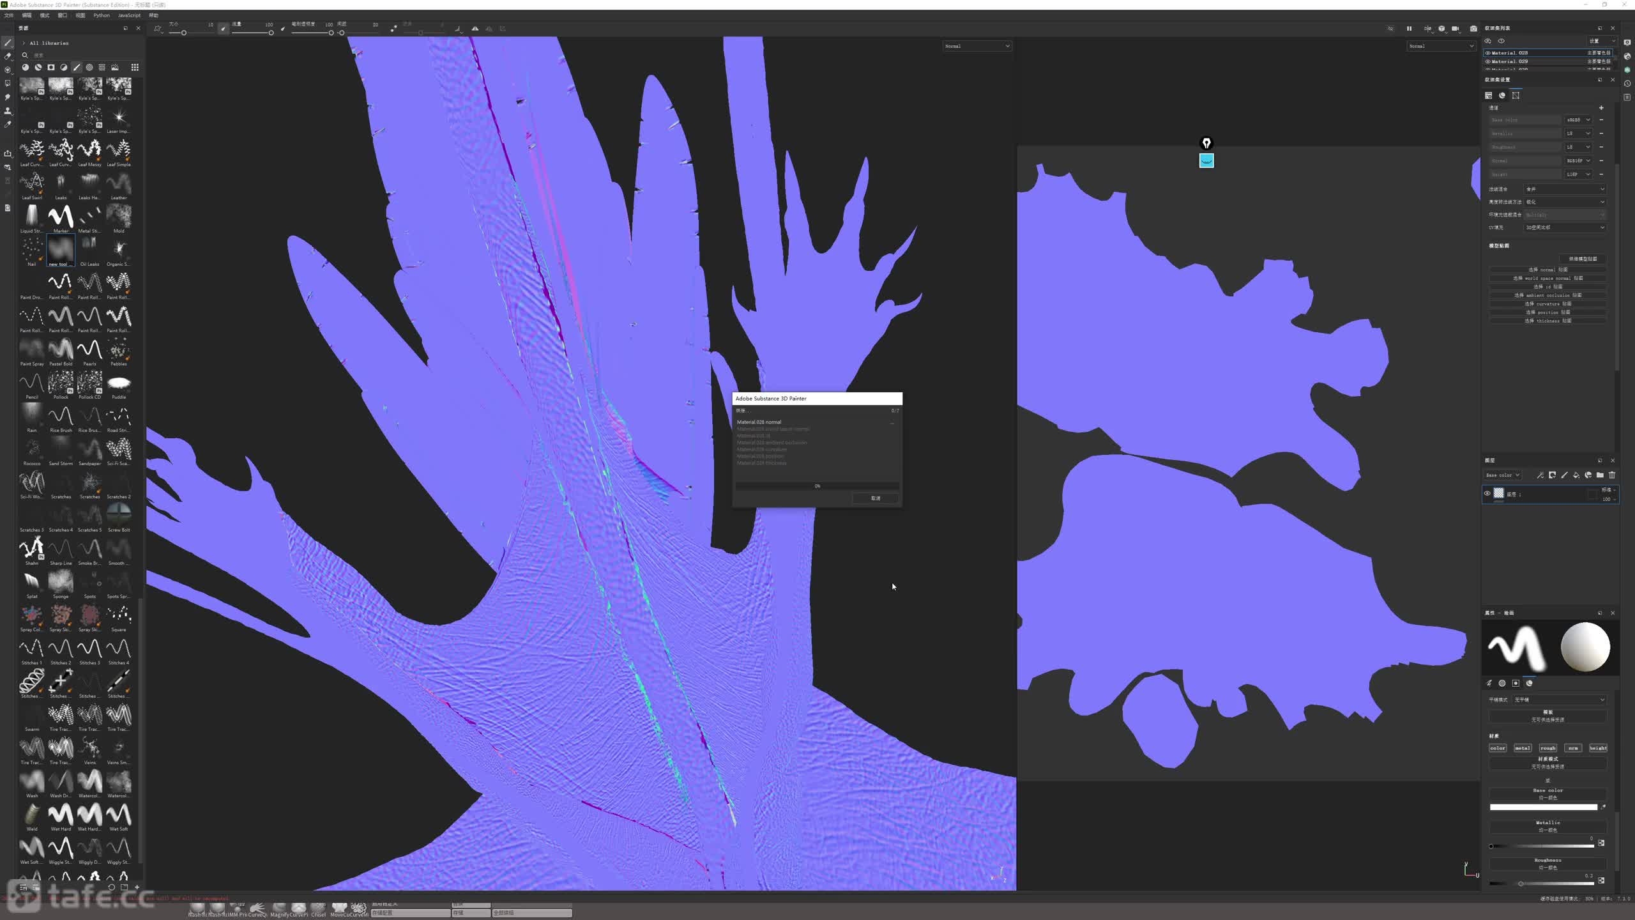This screenshot has height=920, width=1635.
Task: Open the JavaScript menu
Action: point(129,15)
